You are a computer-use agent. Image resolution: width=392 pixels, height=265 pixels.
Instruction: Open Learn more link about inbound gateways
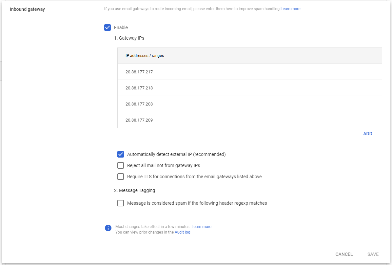click(290, 9)
